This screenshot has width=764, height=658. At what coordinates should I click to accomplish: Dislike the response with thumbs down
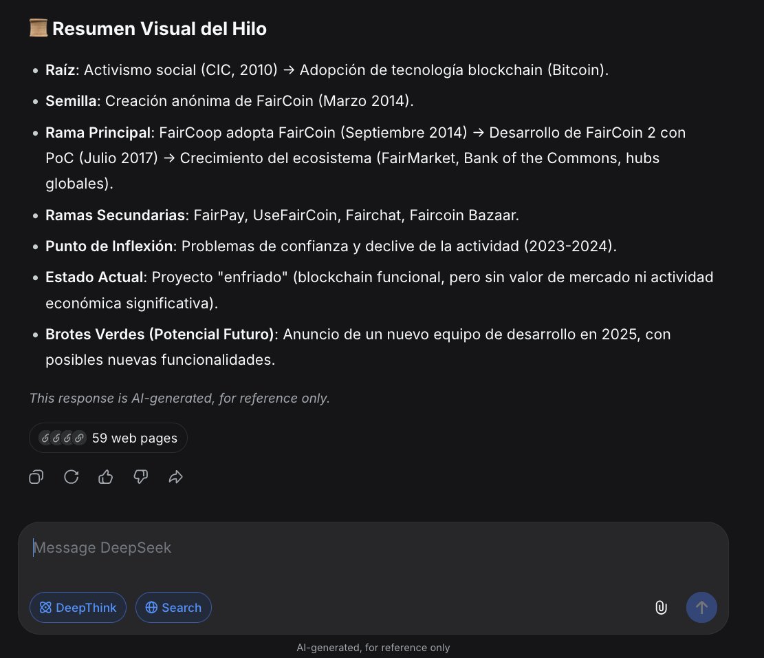pos(141,476)
